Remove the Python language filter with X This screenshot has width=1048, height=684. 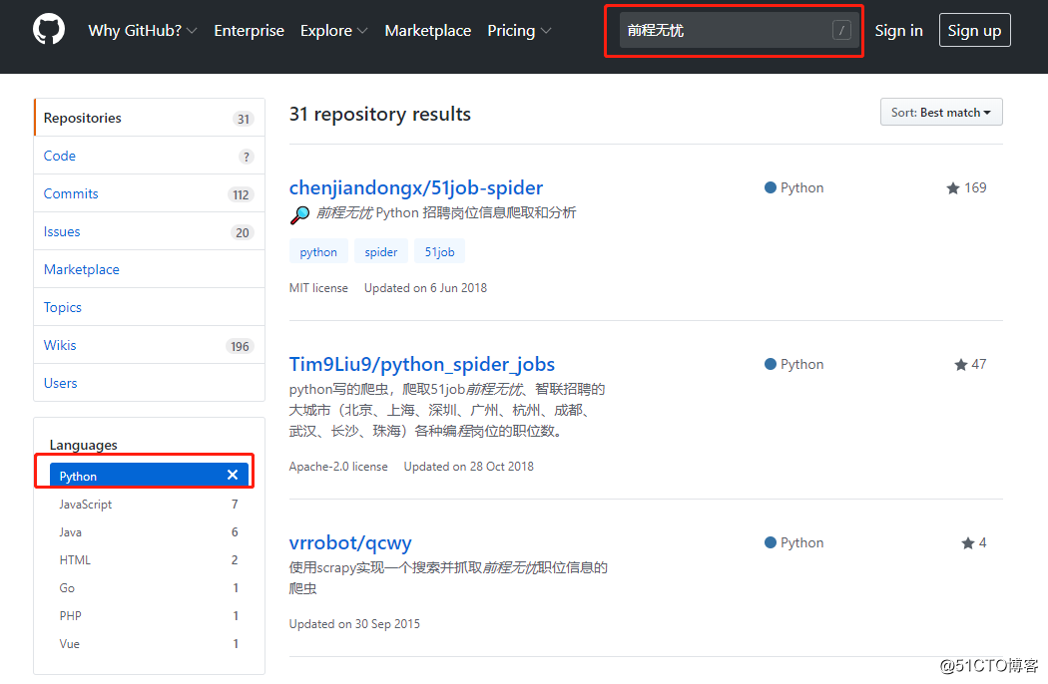[x=233, y=475]
